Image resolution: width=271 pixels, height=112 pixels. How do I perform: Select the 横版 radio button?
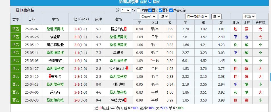[150, 1]
